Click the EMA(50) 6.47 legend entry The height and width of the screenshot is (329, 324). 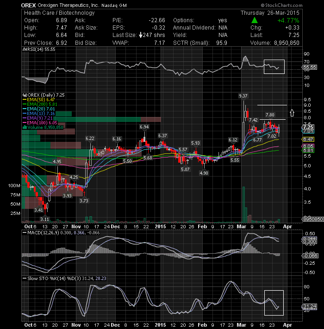(x=39, y=100)
